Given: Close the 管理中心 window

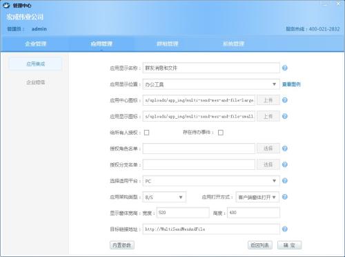Looking at the screenshot, I should (x=338, y=3).
